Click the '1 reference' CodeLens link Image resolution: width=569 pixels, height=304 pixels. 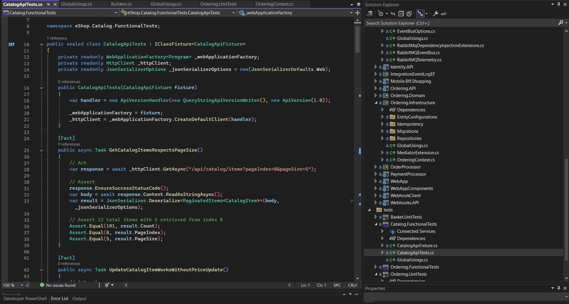57,38
